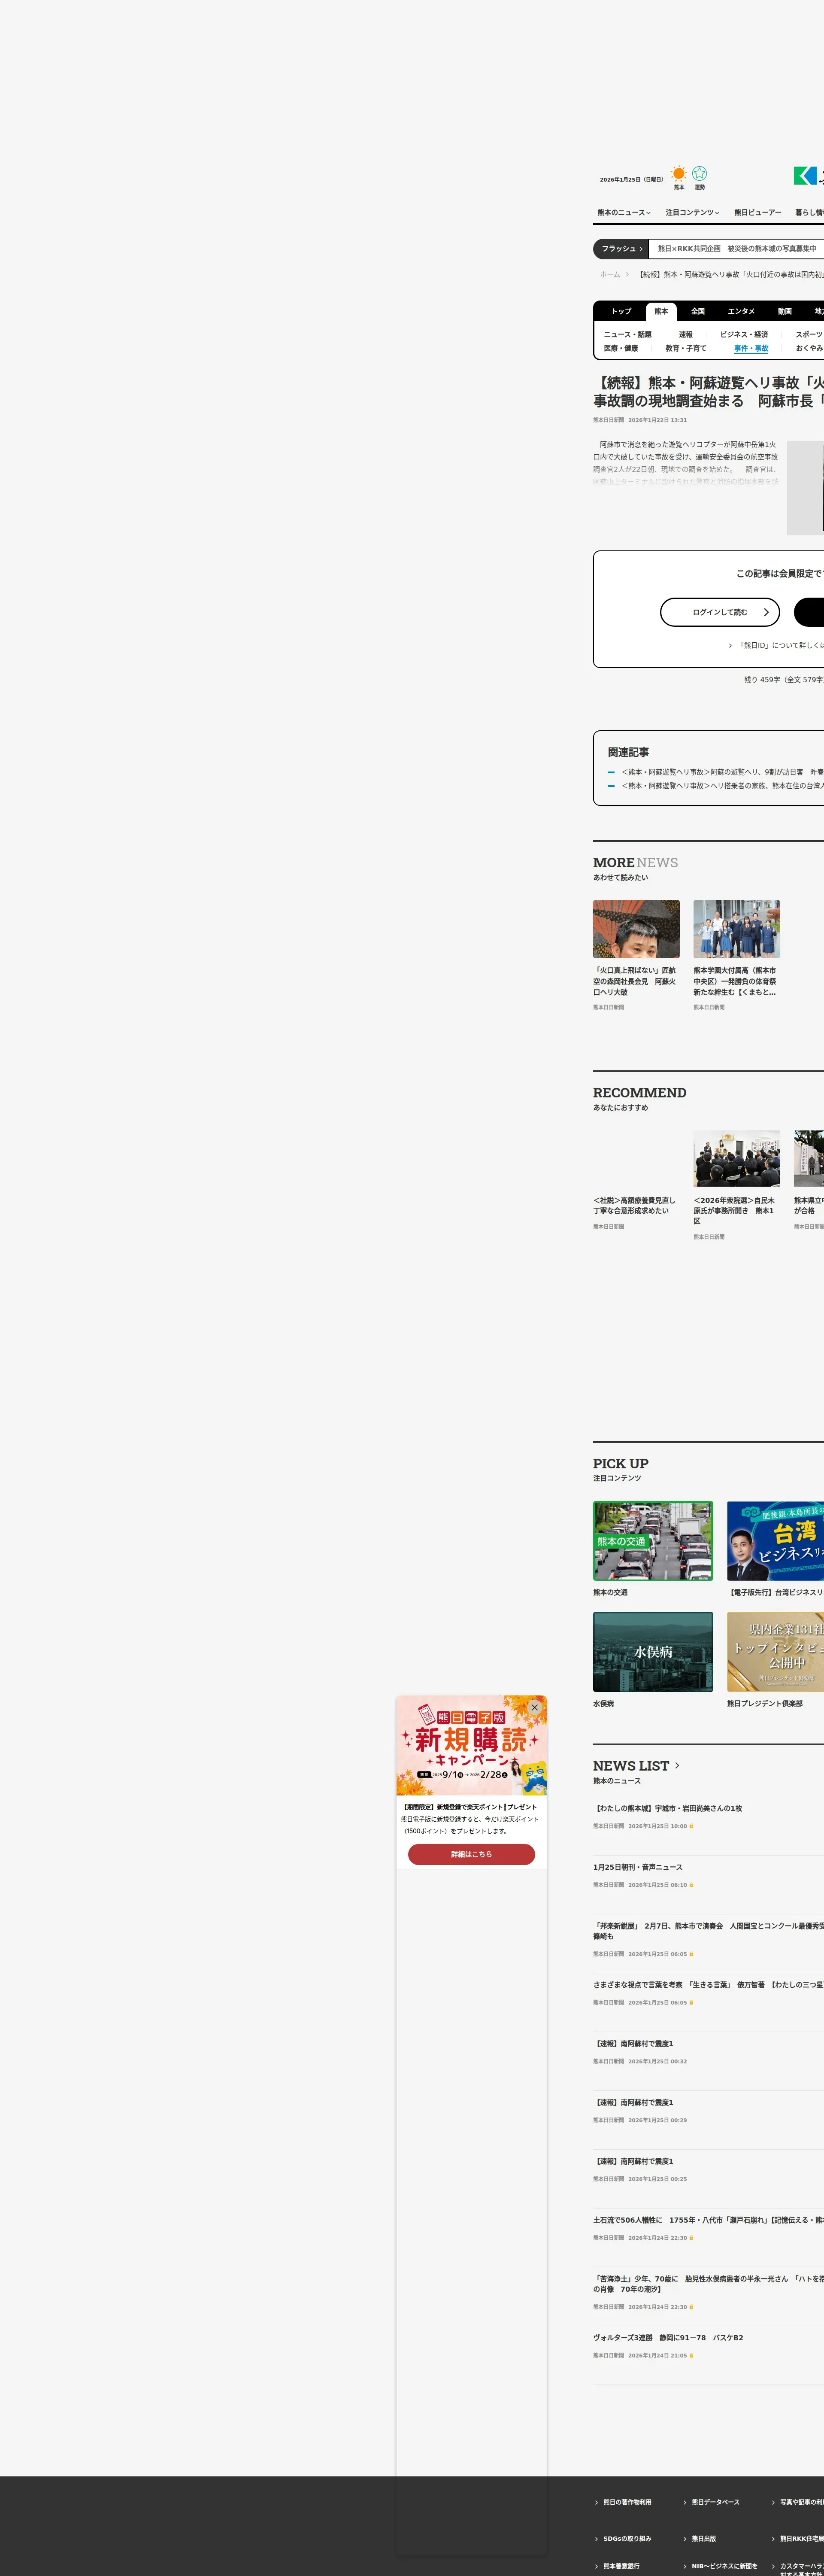Image resolution: width=824 pixels, height=2576 pixels.
Task: Open 熊日データベース footer link
Action: click(x=715, y=2502)
